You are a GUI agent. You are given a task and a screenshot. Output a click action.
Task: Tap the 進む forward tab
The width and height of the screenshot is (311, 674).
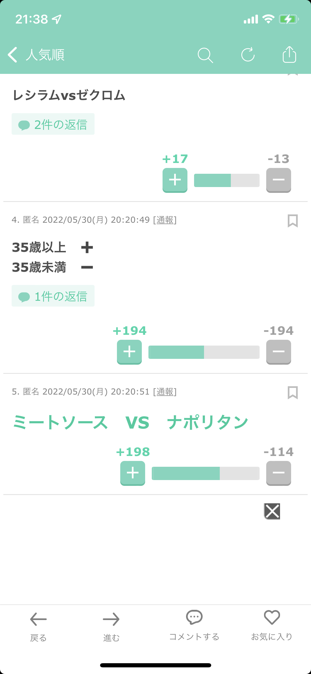tap(111, 627)
